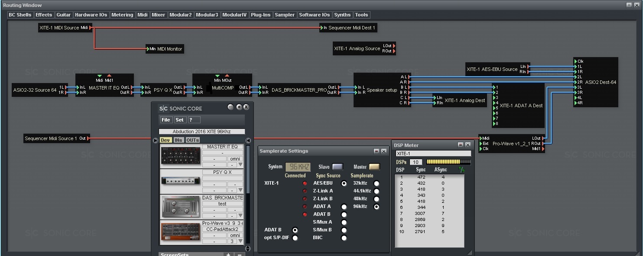Select S/Mux A as sync source
Viewport: 643px width, 256px height.
(x=344, y=222)
